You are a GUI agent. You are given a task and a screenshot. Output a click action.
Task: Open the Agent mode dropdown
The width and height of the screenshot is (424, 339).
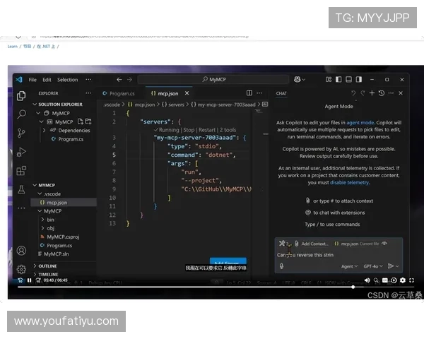click(349, 266)
